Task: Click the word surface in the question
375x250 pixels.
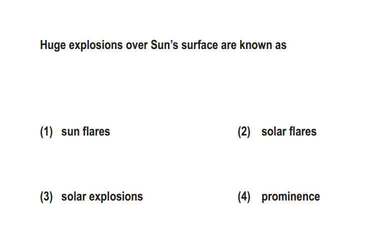Action: (199, 44)
